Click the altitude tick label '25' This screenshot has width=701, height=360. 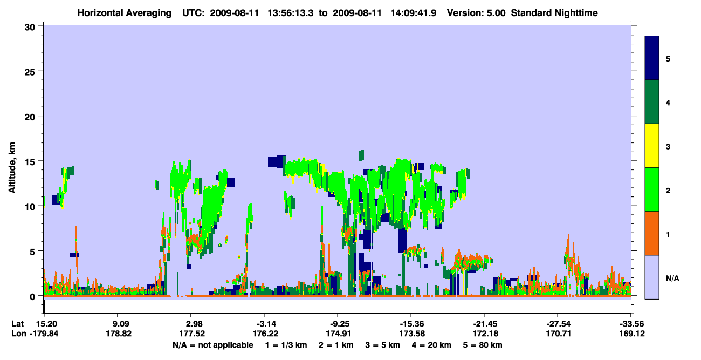click(31, 71)
